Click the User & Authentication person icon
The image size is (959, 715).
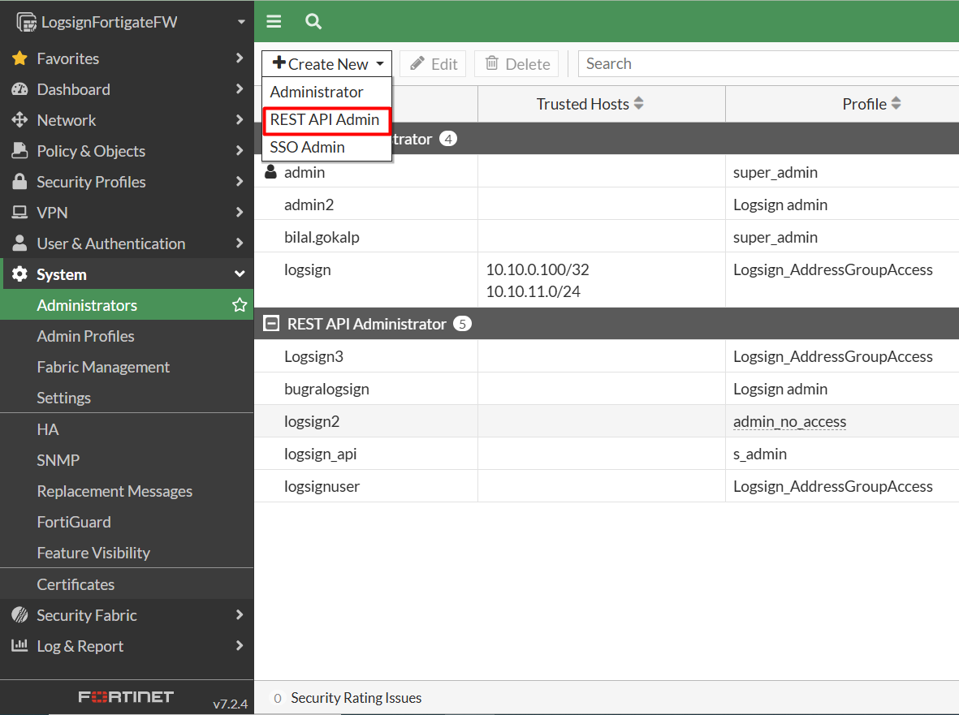(x=19, y=243)
